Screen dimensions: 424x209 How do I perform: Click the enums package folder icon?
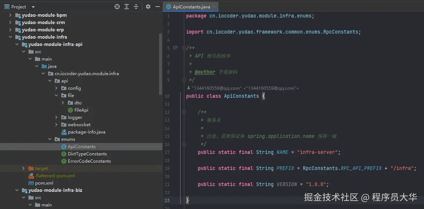click(57, 139)
